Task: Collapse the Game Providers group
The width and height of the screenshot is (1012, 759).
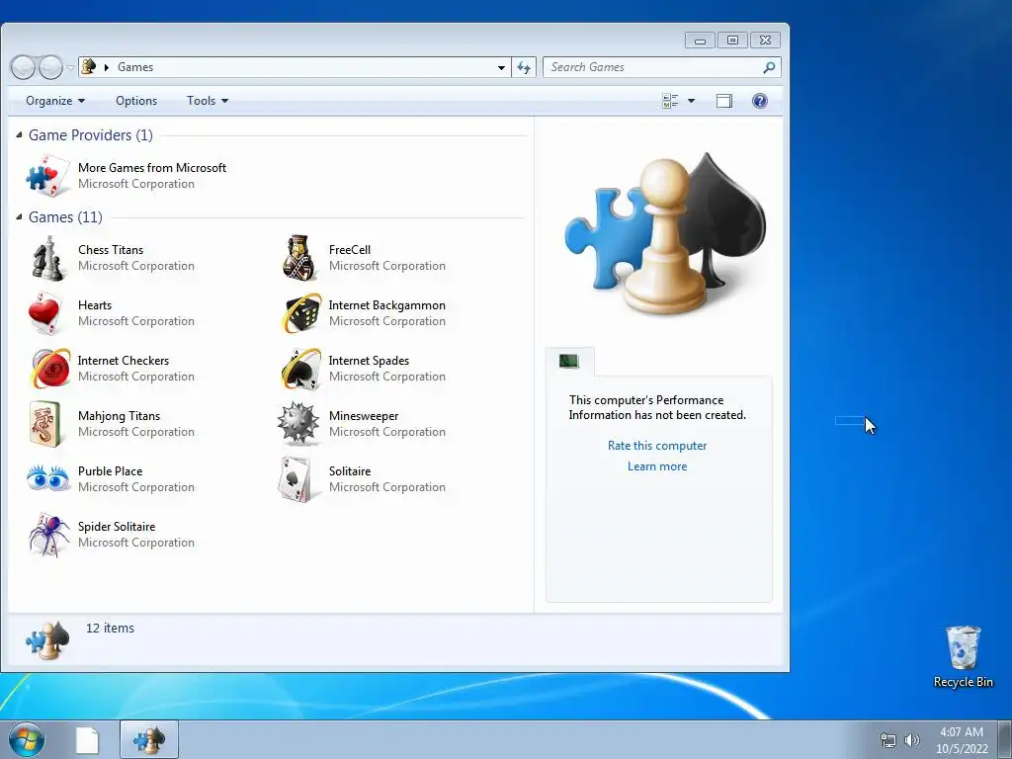Action: click(20, 134)
